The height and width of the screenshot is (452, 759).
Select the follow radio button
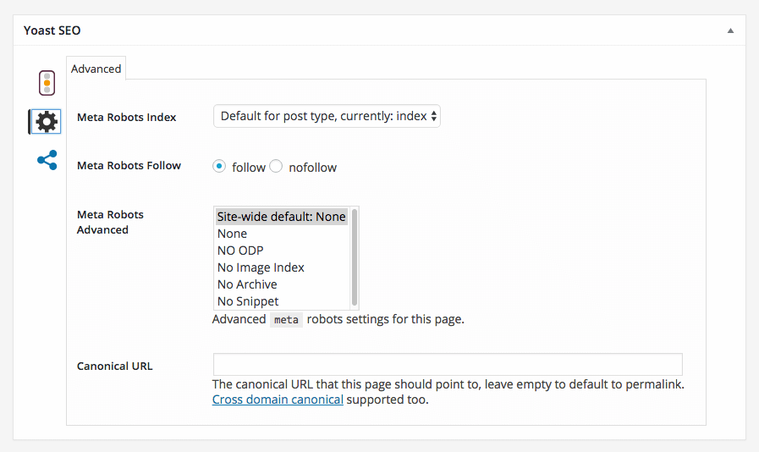[x=219, y=166]
